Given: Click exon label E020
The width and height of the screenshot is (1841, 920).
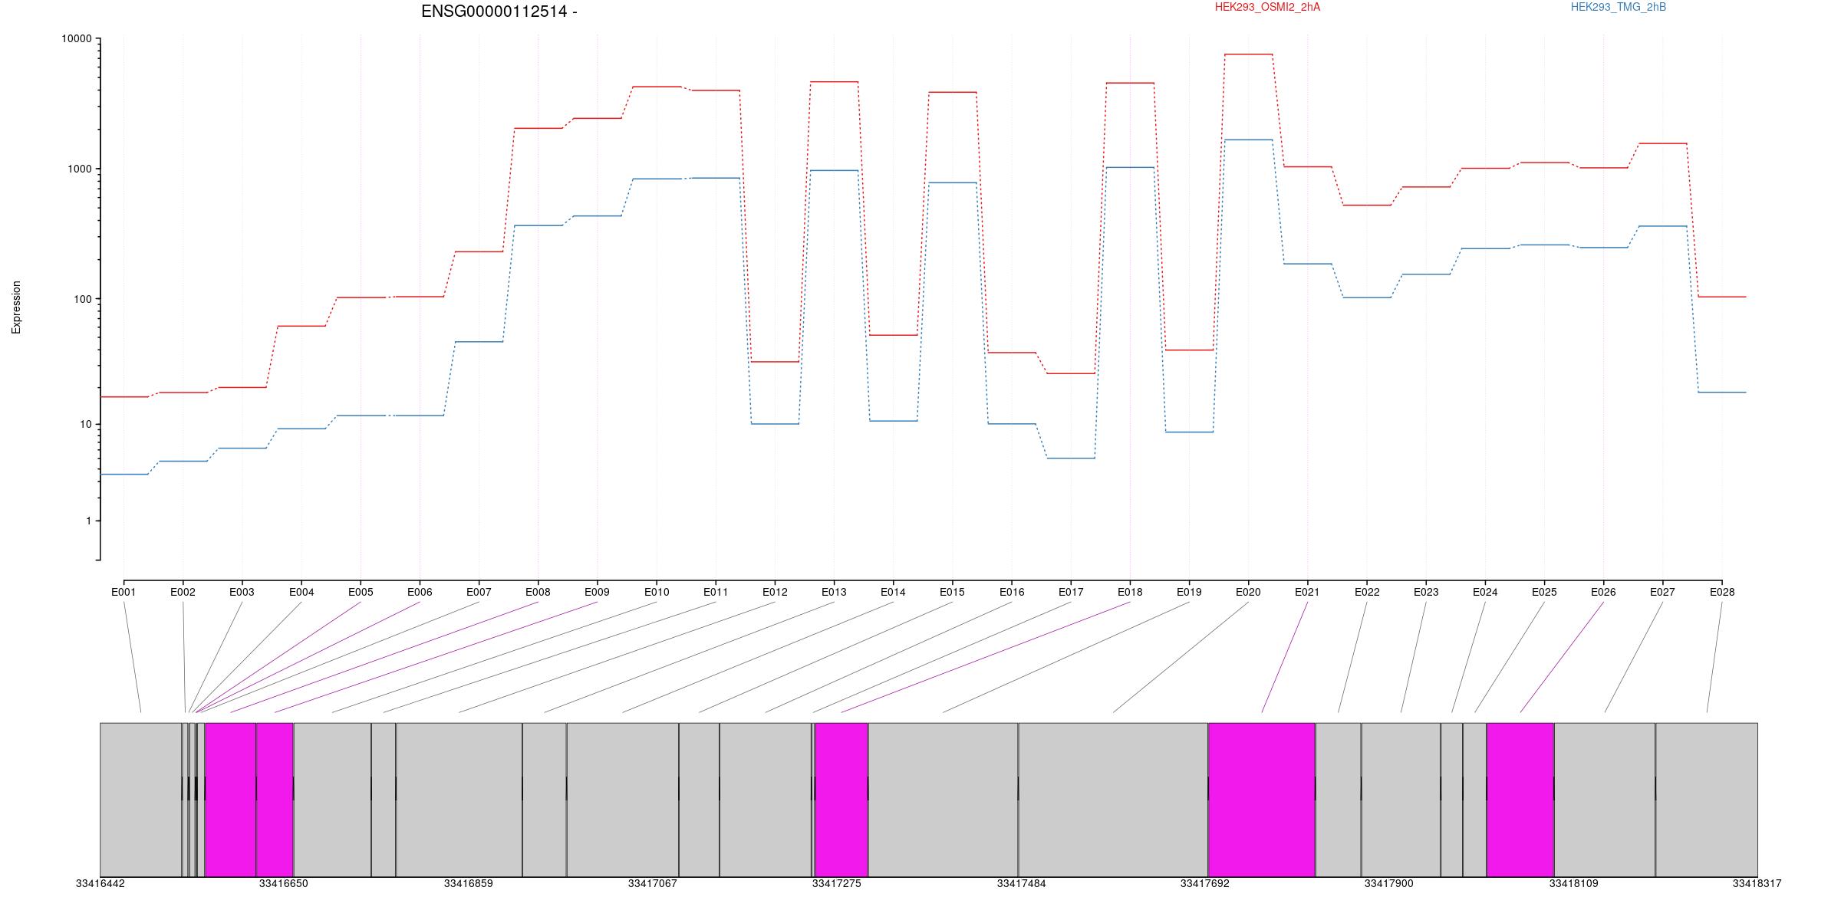Looking at the screenshot, I should click(1248, 592).
